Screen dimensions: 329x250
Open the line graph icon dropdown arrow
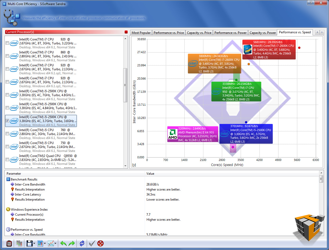[x=56, y=243]
